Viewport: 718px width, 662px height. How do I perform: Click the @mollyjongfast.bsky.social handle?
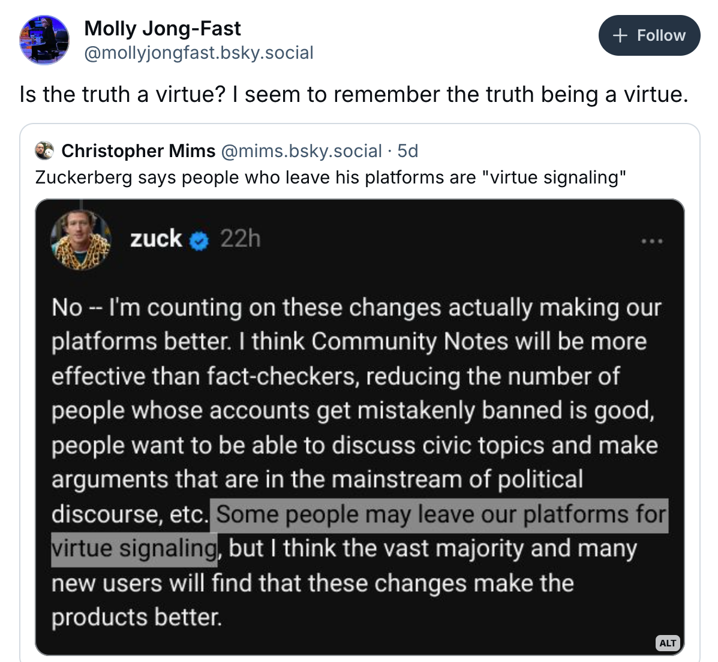[199, 53]
